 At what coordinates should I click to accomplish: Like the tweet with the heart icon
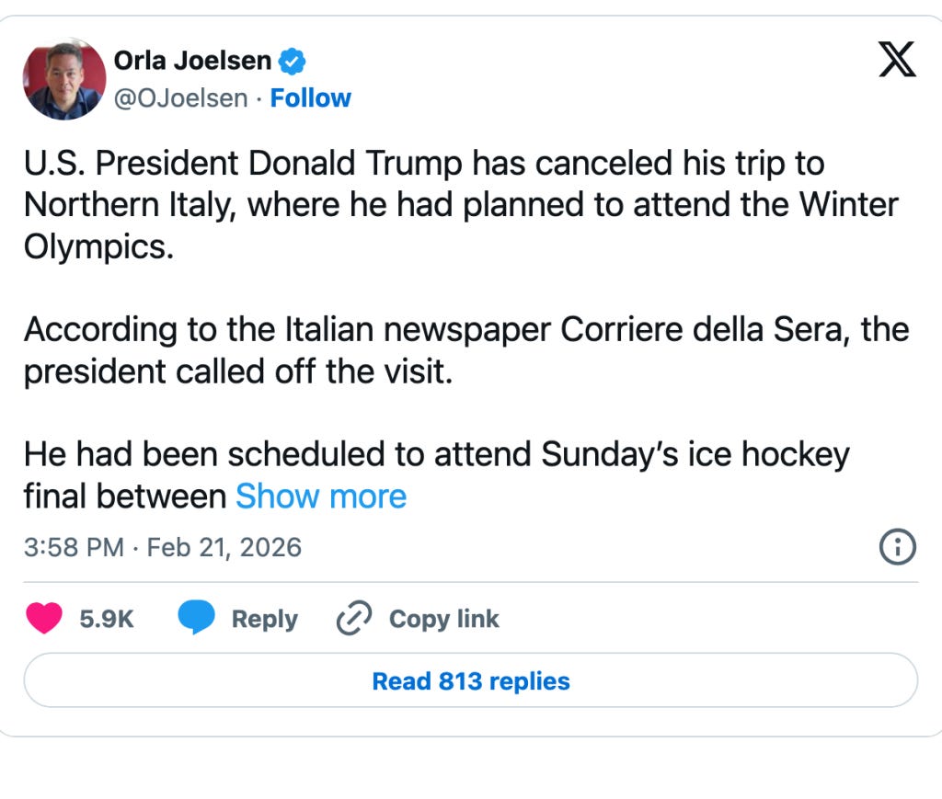click(44, 619)
